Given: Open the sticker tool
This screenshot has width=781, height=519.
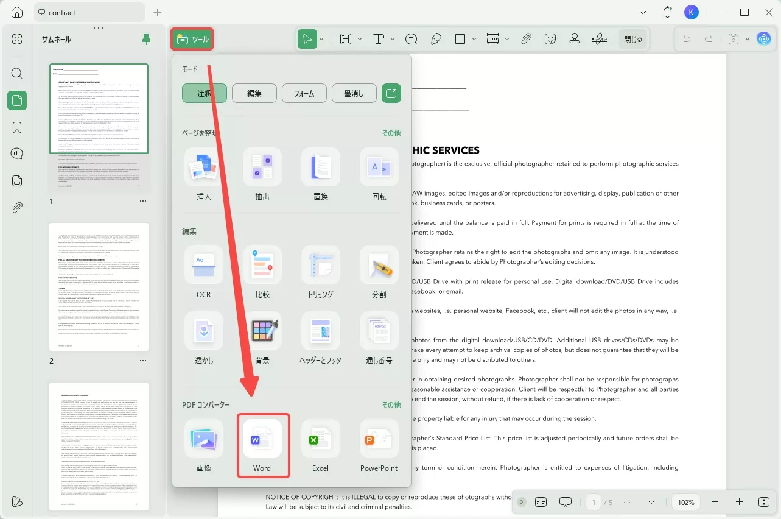Looking at the screenshot, I should [x=550, y=38].
